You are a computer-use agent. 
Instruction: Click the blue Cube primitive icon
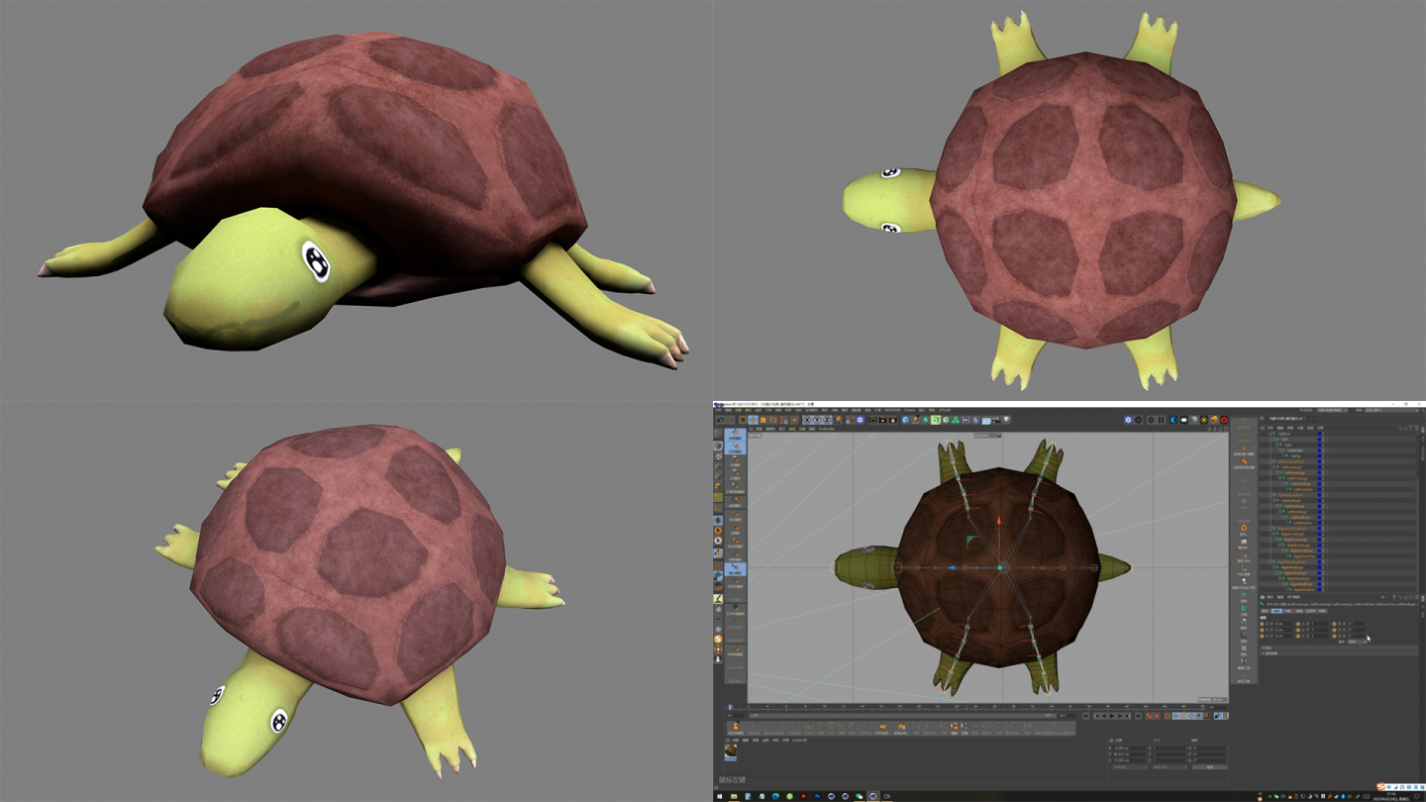(905, 420)
